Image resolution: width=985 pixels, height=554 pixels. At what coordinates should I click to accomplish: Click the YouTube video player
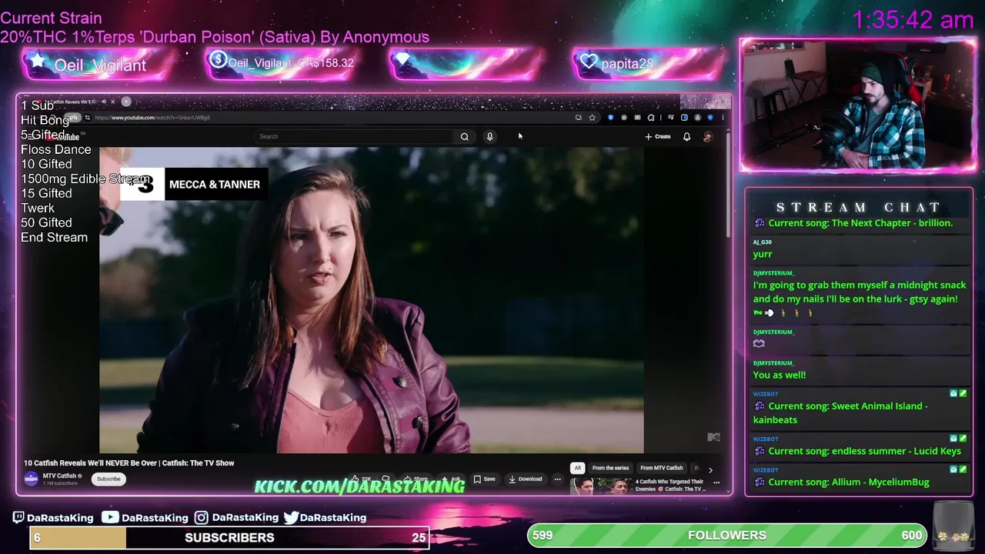(x=372, y=300)
